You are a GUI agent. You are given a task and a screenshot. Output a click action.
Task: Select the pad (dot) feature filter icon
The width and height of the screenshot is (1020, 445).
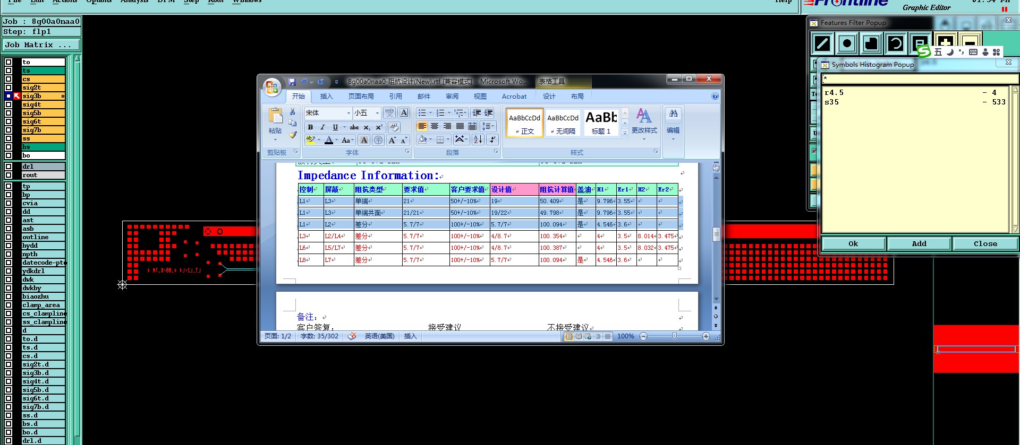click(x=847, y=43)
